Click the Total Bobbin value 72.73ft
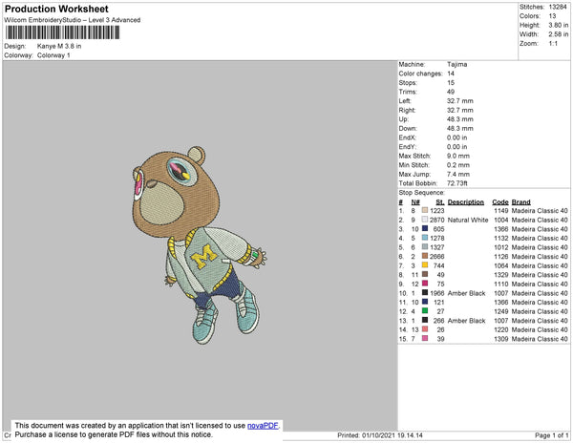The image size is (573, 443). [456, 183]
